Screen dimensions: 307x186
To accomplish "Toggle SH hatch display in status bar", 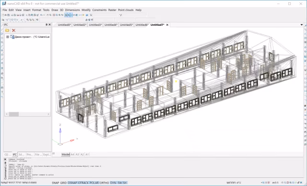I will pos(125,183).
